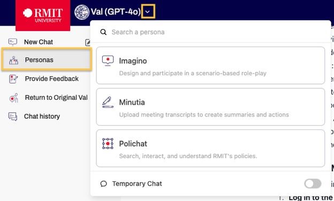Select the Imagino persona card
This screenshot has width=334, height=201.
(x=210, y=66)
